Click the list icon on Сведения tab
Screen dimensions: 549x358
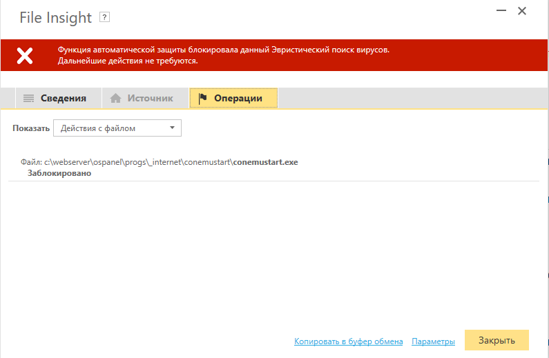pos(29,99)
